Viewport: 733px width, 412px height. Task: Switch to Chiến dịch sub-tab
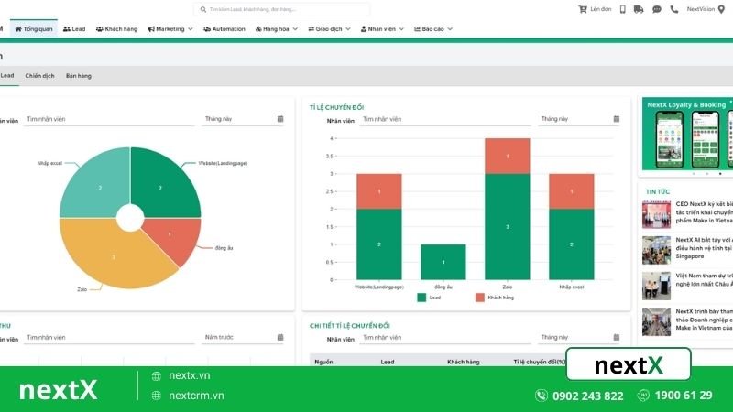[39, 76]
